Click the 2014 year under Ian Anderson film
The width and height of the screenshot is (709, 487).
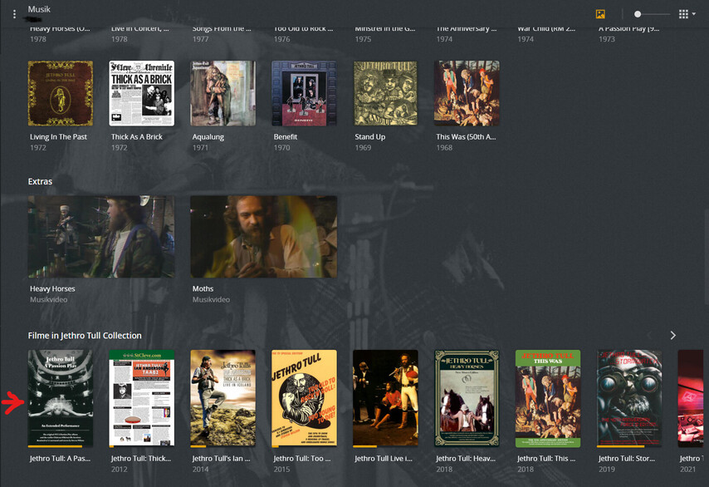point(200,470)
